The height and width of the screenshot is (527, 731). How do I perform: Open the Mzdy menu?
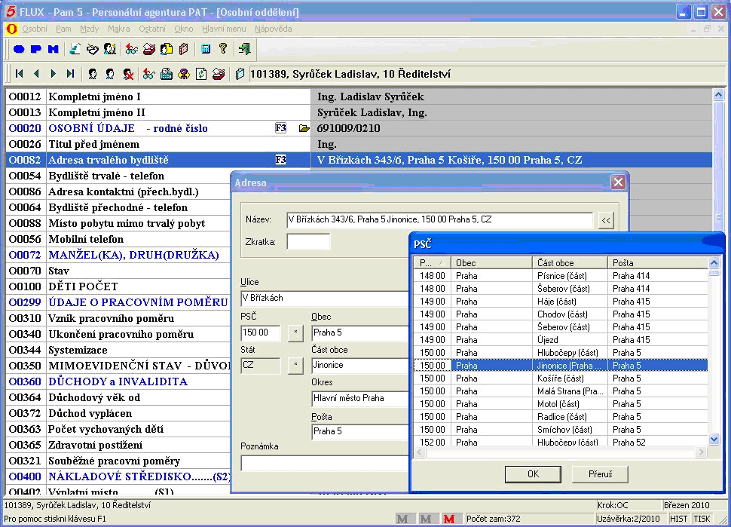coord(89,29)
